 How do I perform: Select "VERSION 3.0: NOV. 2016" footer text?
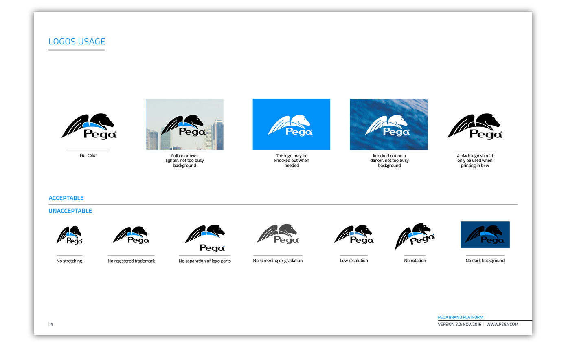[x=459, y=325]
